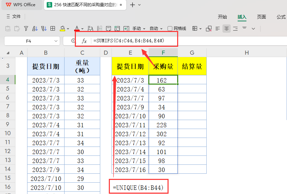Click the indent arrow icon
The image size is (287, 194).
tap(126, 29)
